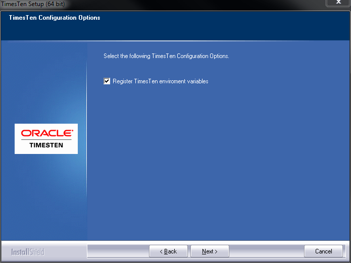The width and height of the screenshot is (351, 263).
Task: Click the 'Select the following TimesTen Configuration Options.' text
Action: click(x=166, y=56)
